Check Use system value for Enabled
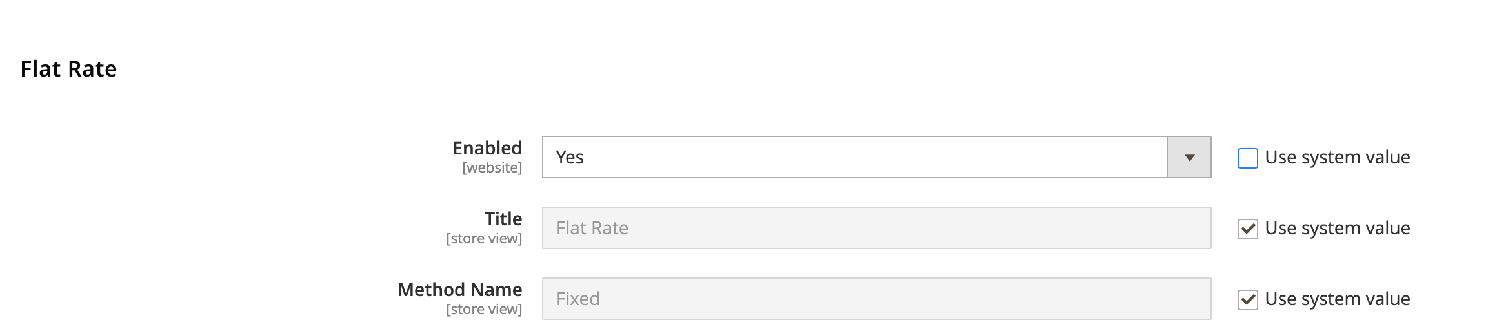The width and height of the screenshot is (1506, 336). (1247, 158)
